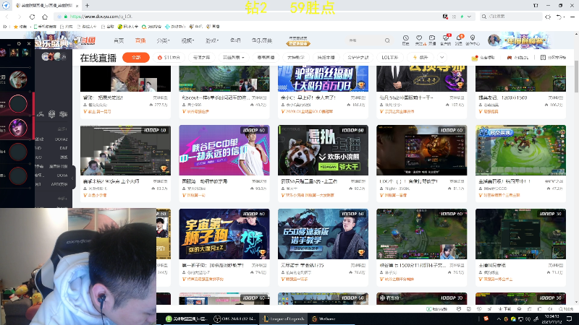
Task: Expand 视频 nav dropdown
Action: (187, 40)
